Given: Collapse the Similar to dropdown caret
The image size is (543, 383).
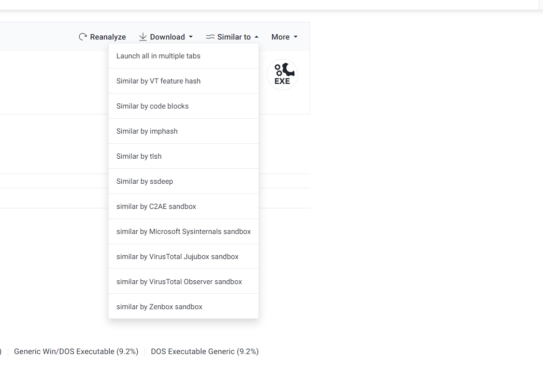Looking at the screenshot, I should coord(256,37).
